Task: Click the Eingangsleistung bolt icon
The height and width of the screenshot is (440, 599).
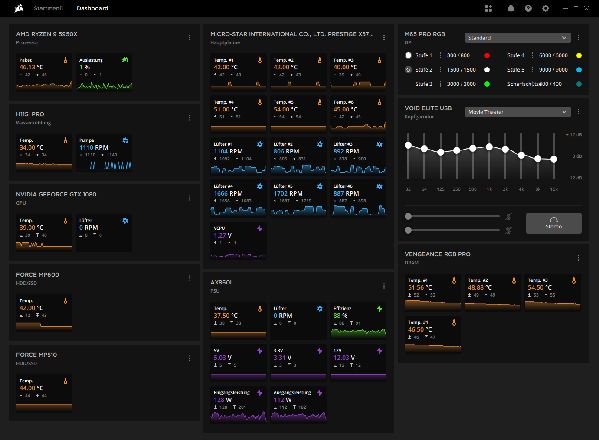Action: pyautogui.click(x=260, y=393)
